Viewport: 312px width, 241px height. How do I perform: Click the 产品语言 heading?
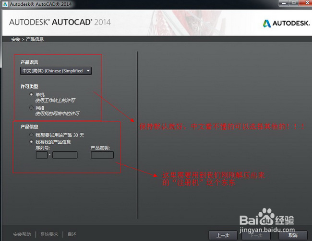click(x=29, y=62)
